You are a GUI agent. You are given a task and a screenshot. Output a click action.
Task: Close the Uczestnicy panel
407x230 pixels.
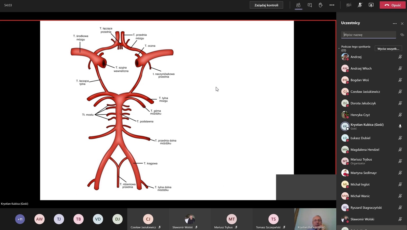pyautogui.click(x=402, y=23)
